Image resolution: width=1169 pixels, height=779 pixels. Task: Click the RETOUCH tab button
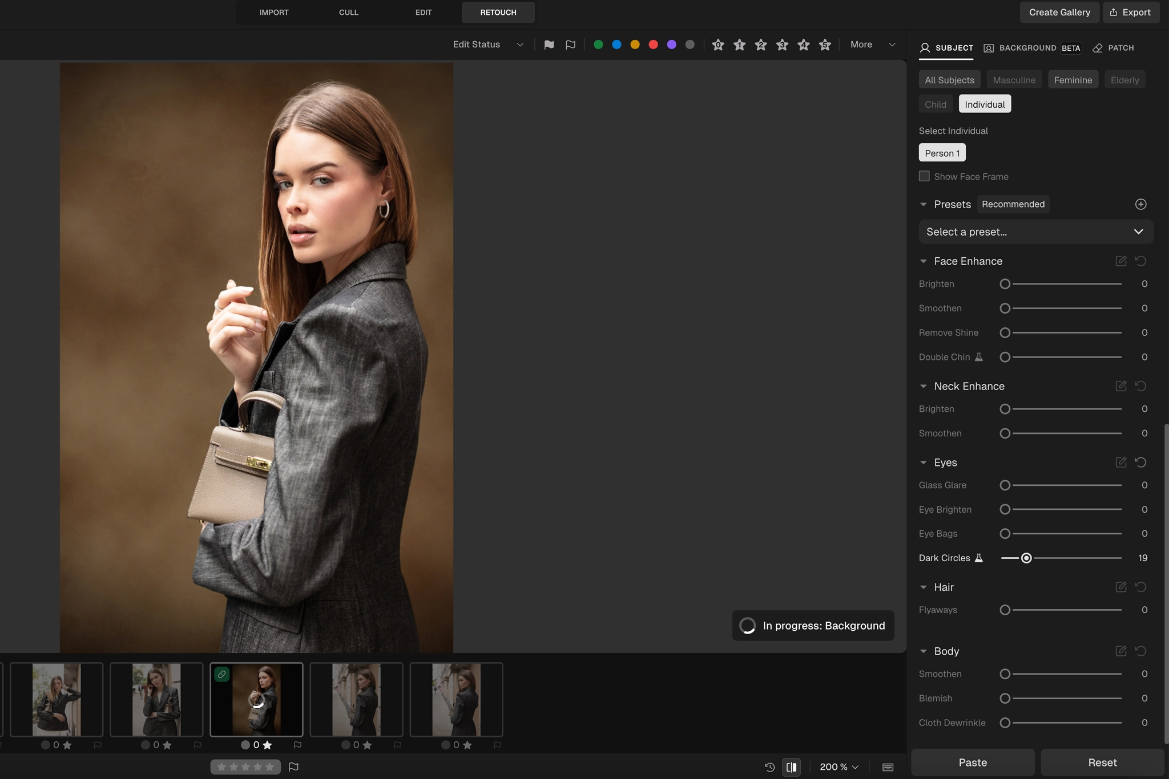(x=498, y=12)
